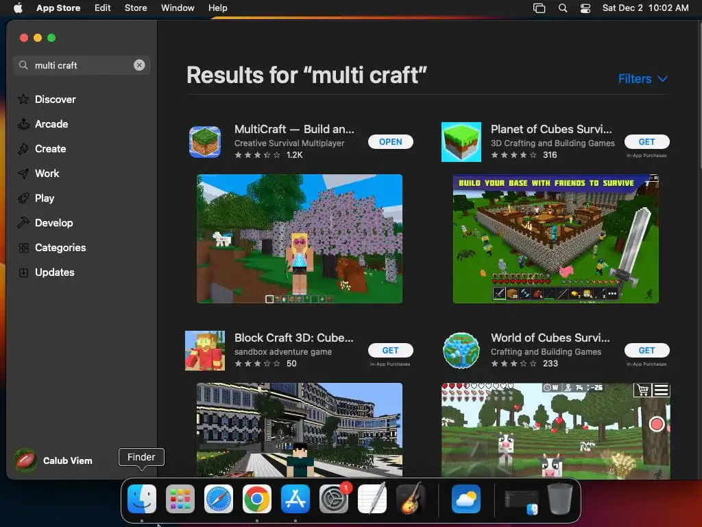The height and width of the screenshot is (527, 702).
Task: Click the World of Cubes app icon
Action: point(461,351)
